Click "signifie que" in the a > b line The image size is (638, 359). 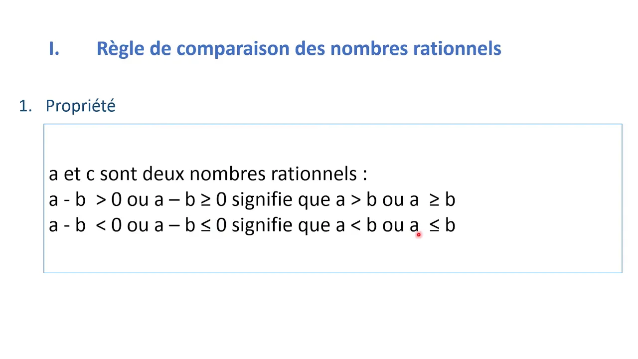[282, 200]
